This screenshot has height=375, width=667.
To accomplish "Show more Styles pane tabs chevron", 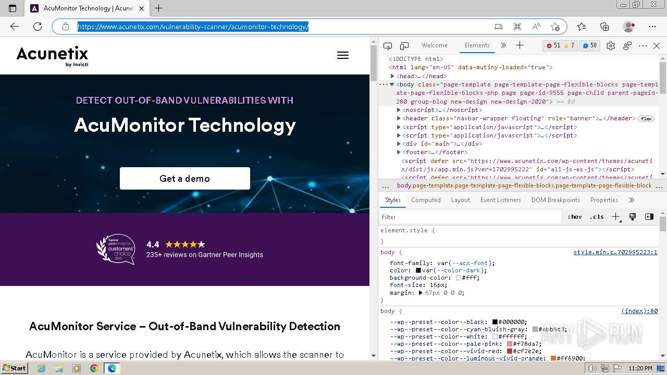I will (632, 200).
